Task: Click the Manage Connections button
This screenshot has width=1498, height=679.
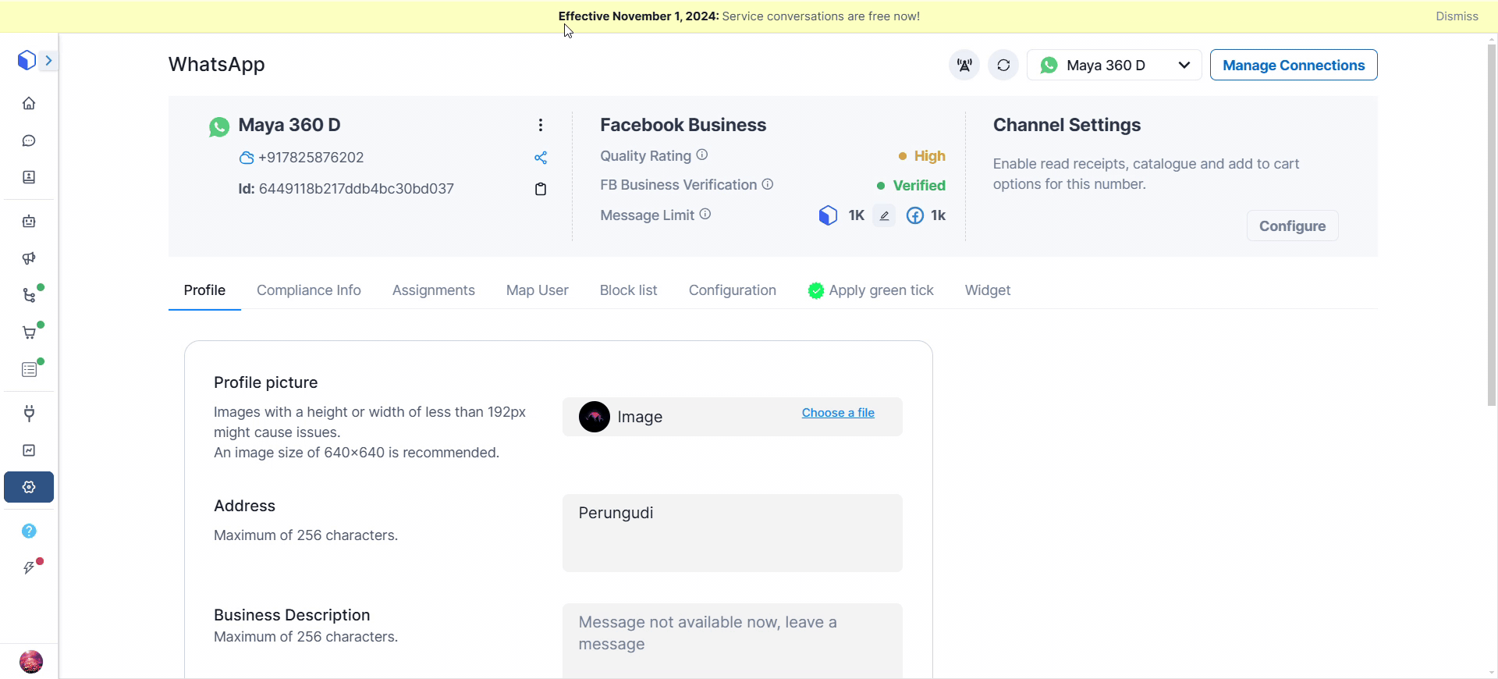Action: tap(1294, 65)
